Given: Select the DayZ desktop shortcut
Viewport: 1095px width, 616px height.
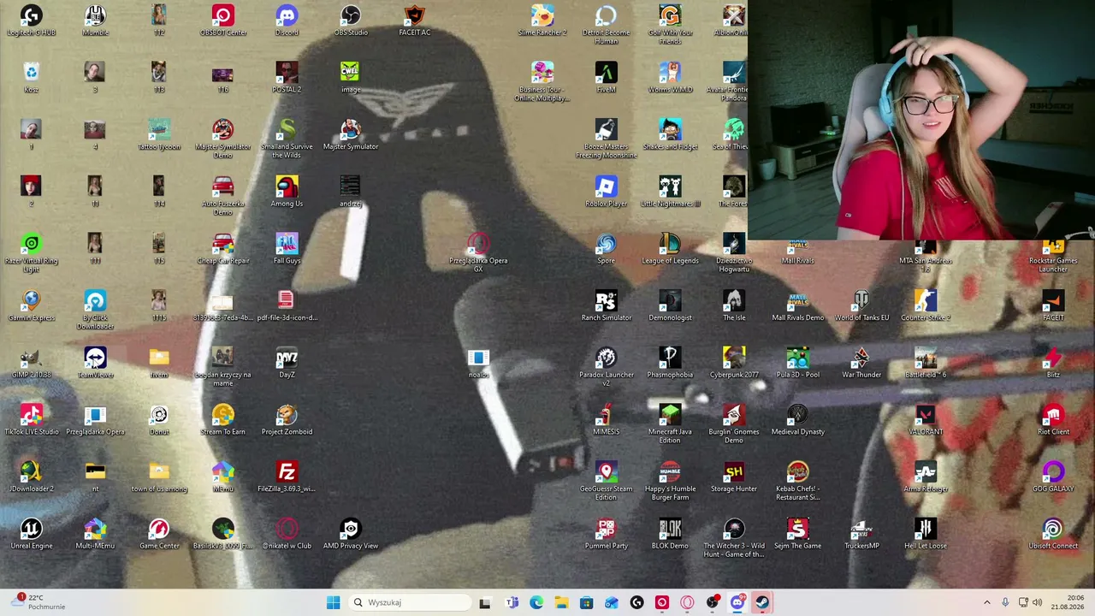Looking at the screenshot, I should 287,364.
